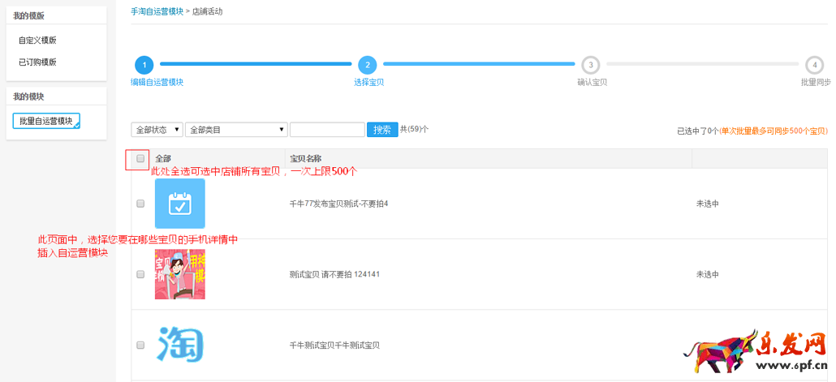The width and height of the screenshot is (836, 382).
Task: Click the blue calendar product thumbnail
Action: [x=179, y=204]
